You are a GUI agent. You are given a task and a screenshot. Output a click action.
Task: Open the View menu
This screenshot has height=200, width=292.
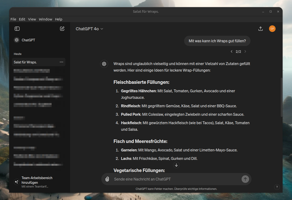click(32, 19)
